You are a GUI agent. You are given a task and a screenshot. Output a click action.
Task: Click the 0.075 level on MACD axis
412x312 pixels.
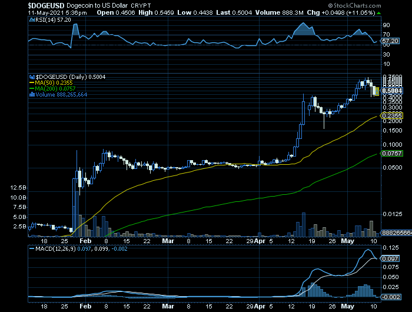391,267
